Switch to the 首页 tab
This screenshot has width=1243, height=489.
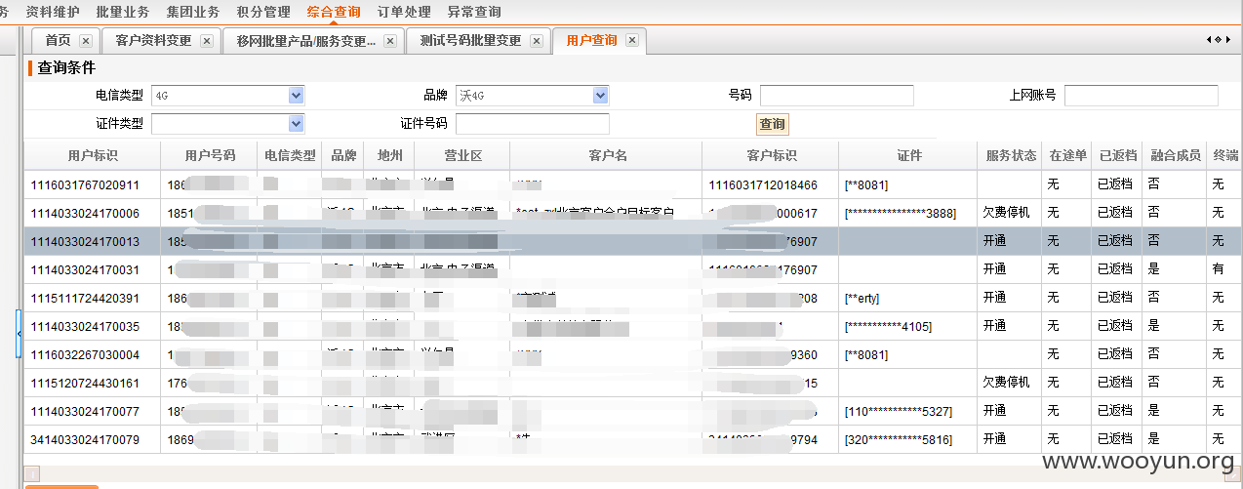pos(59,41)
